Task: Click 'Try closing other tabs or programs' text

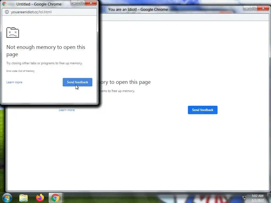Action: [44, 63]
